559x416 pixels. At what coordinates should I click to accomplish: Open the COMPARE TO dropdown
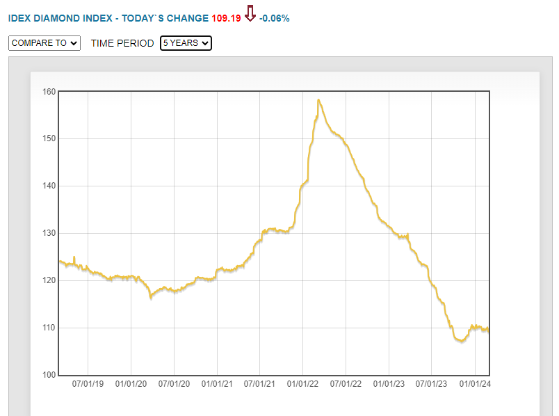44,43
